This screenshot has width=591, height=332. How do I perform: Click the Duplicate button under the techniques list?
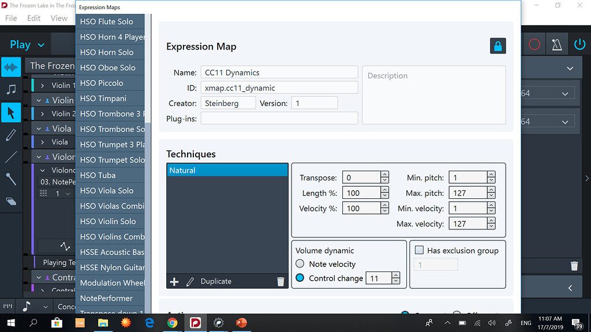(x=216, y=281)
